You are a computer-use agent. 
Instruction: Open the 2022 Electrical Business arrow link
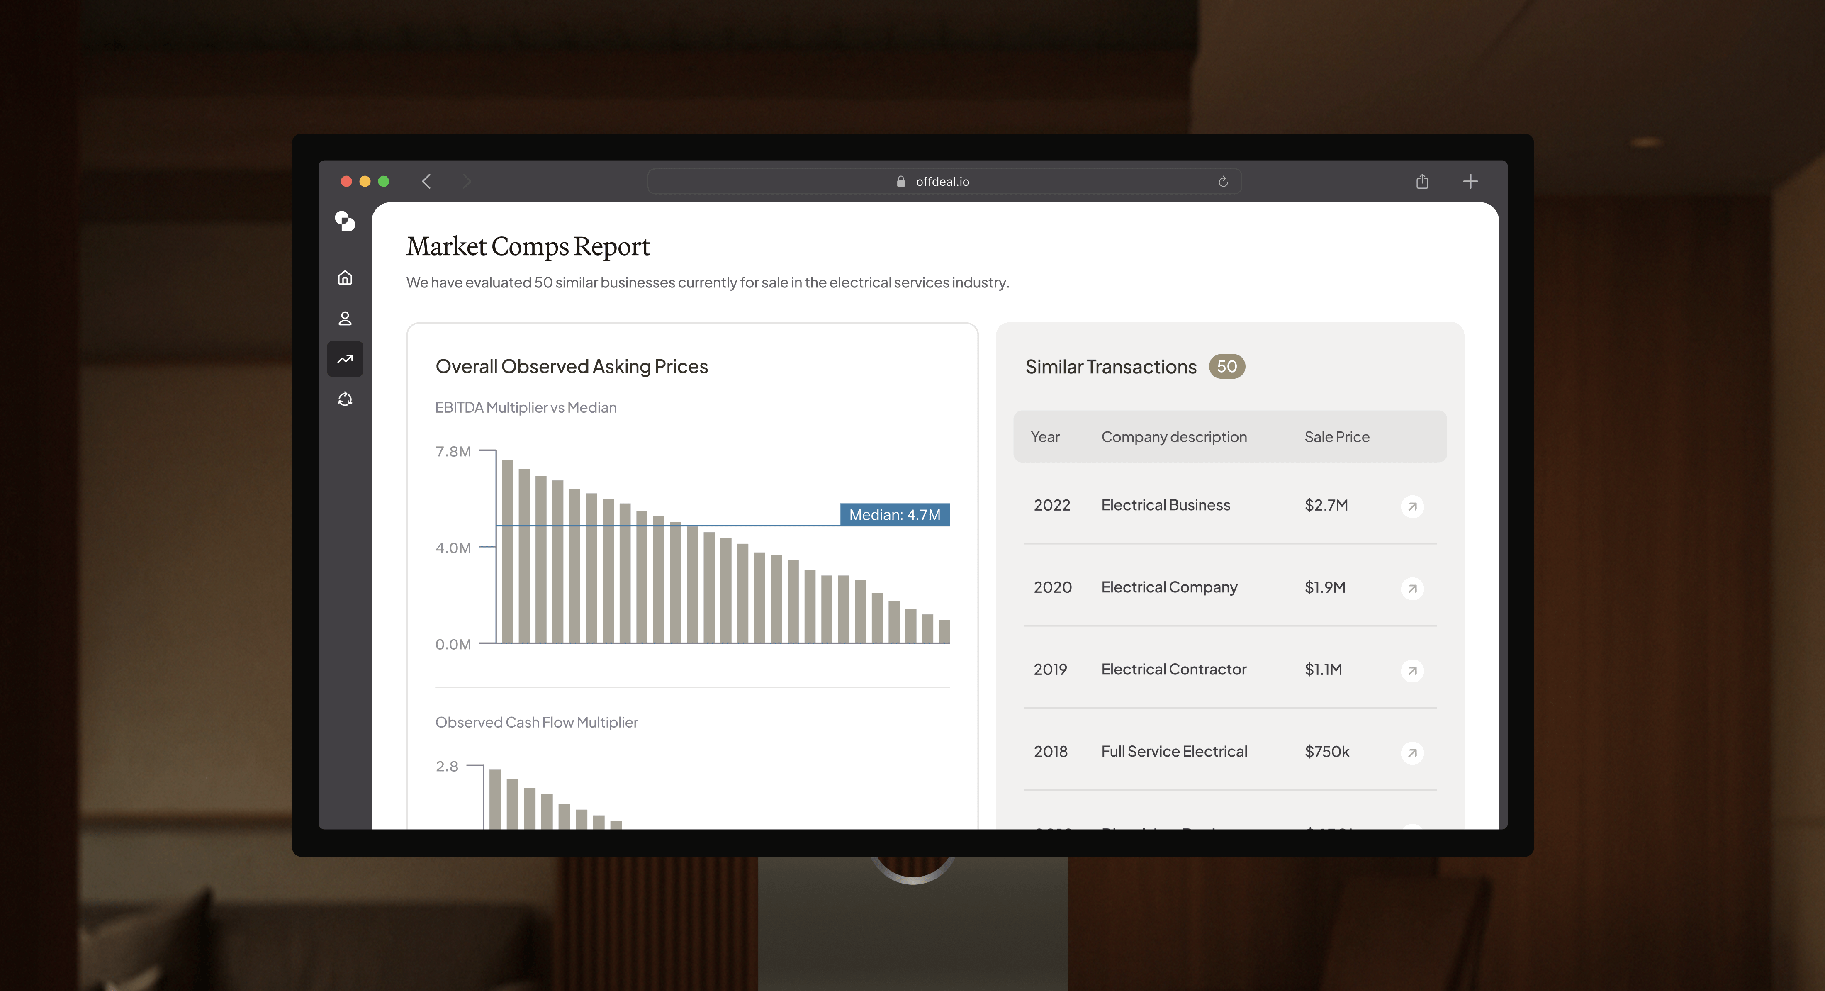[x=1412, y=506]
